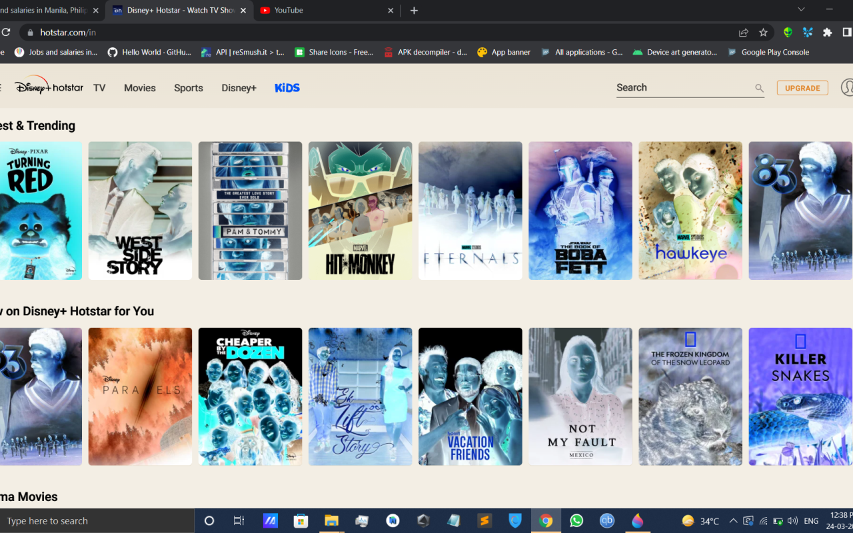
Task: Reload the page with the refresh icon
Action: click(x=7, y=32)
